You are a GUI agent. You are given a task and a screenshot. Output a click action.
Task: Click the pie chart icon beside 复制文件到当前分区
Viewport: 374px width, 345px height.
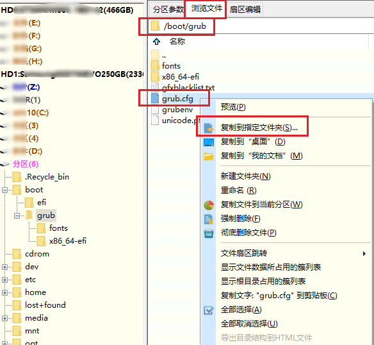coord(209,205)
